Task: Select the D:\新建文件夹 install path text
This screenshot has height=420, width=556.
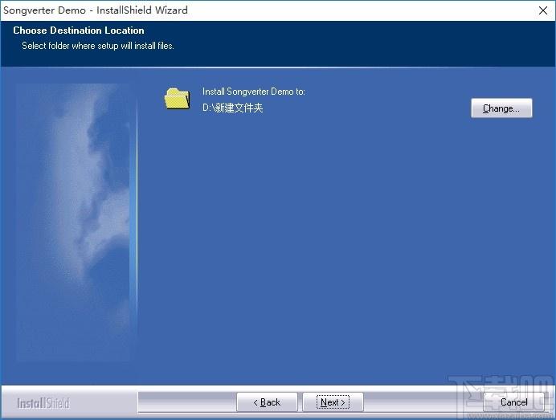Action: (233, 108)
